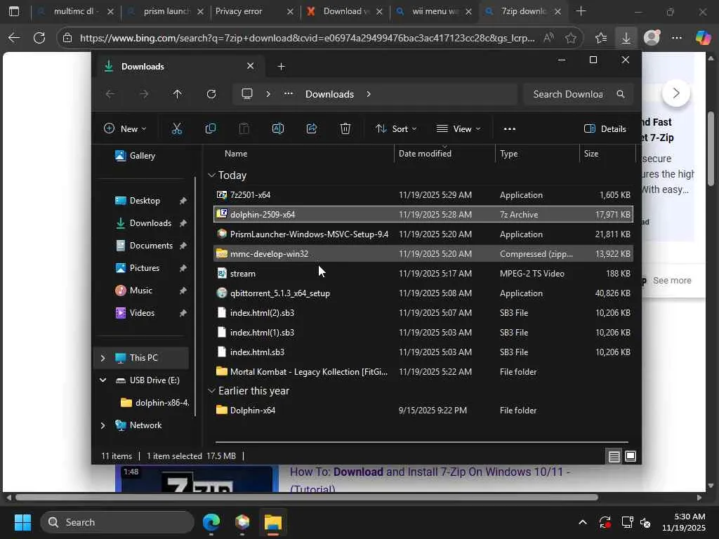This screenshot has width=719, height=539.
Task: Expand the Network tree node
Action: coord(103,425)
